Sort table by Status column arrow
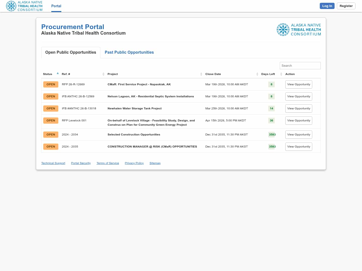This screenshot has height=271, width=362. tap(58, 74)
